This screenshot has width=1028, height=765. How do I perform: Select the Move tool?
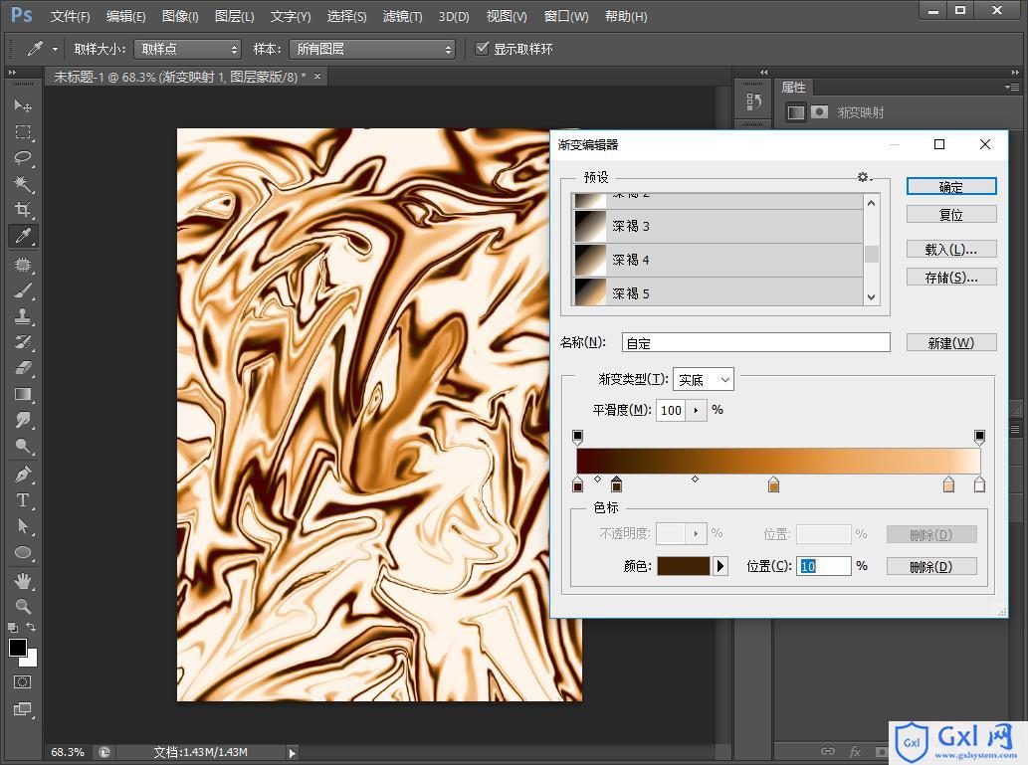click(x=22, y=104)
